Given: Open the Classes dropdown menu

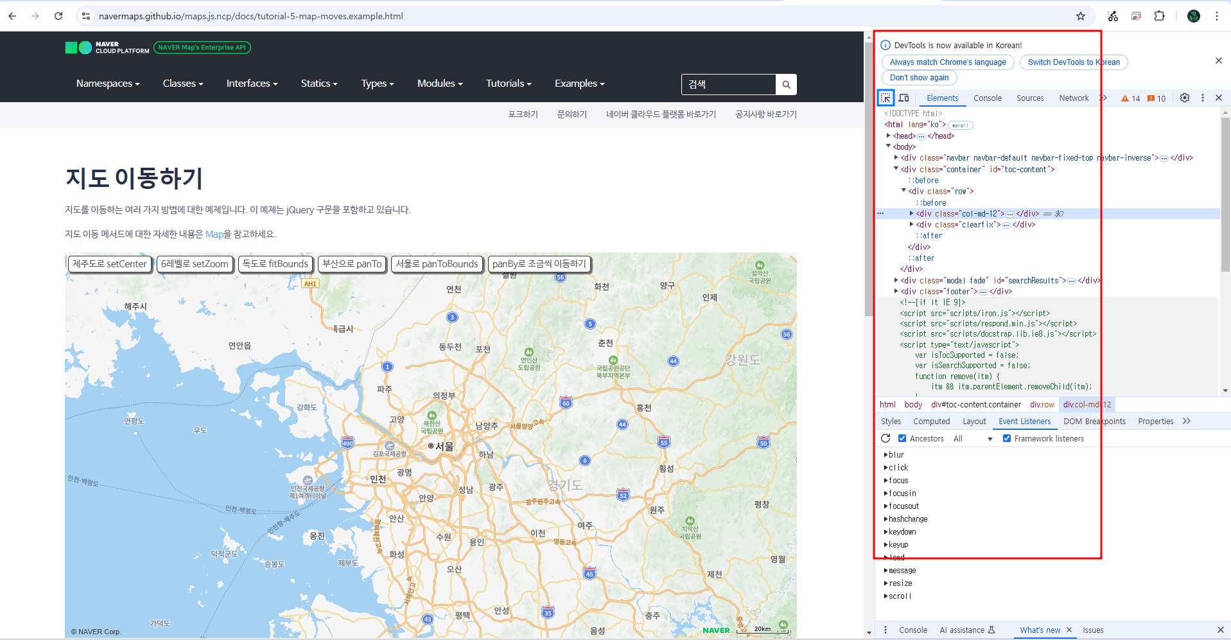Looking at the screenshot, I should 183,84.
